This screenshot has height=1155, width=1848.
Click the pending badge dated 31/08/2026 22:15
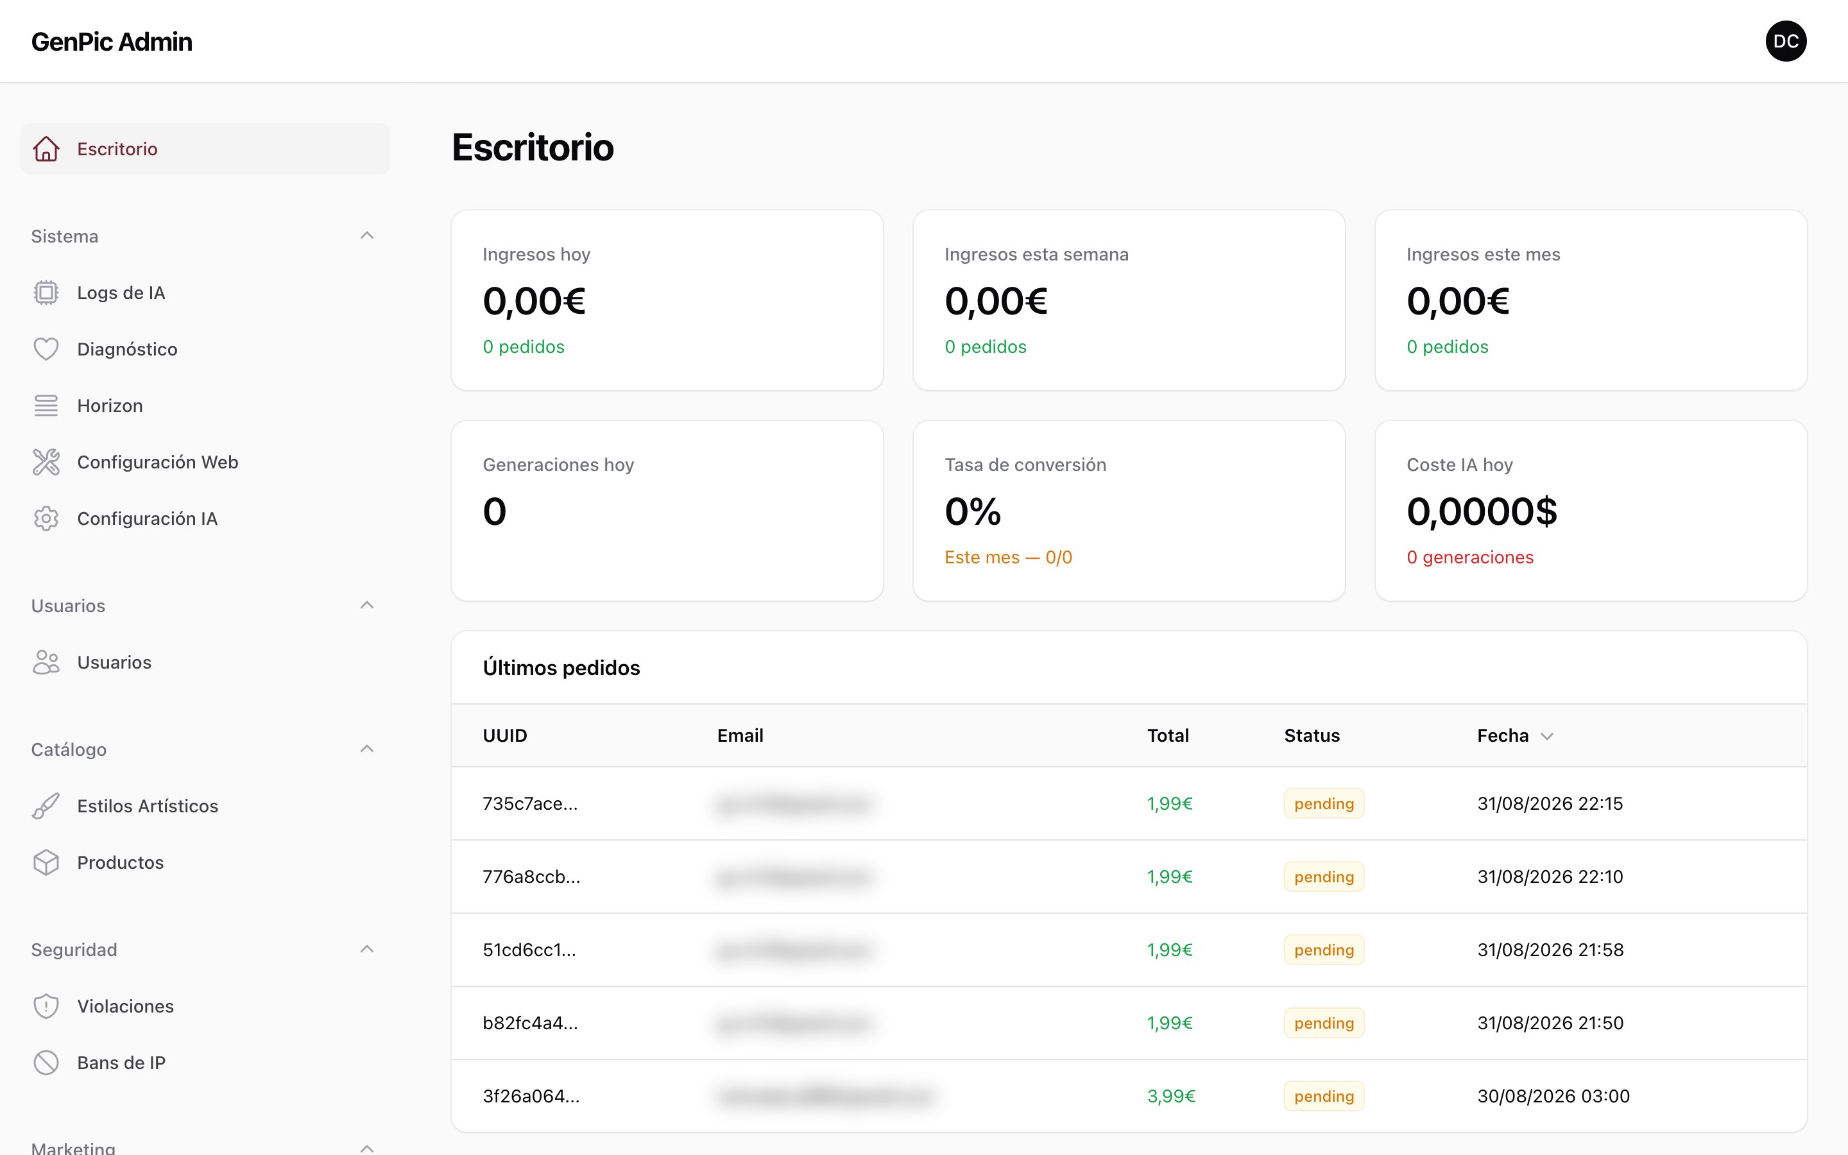[1323, 803]
